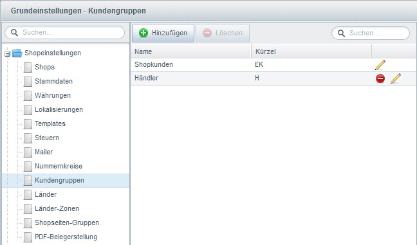The width and height of the screenshot is (417, 245).
Task: Click the page icon next to Währungen
Action: click(28, 95)
